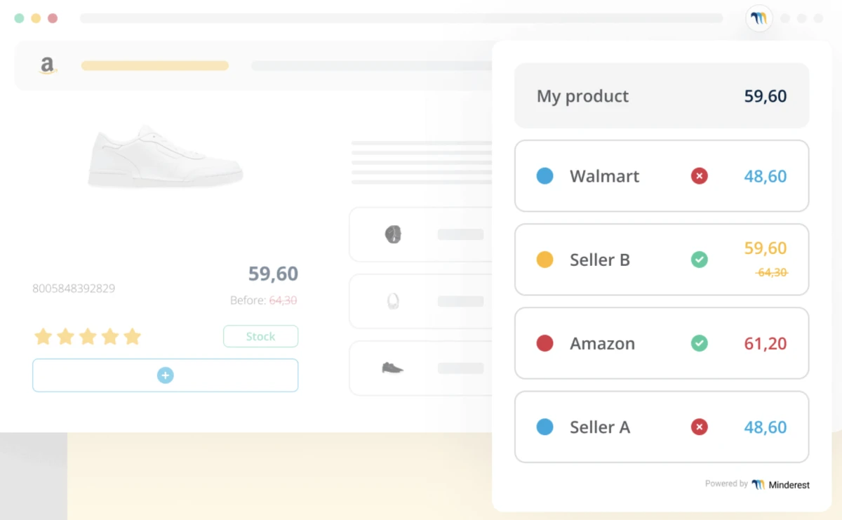This screenshot has height=520, width=842.
Task: Click the five-star rating
Action: 88,337
